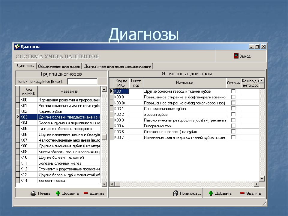Toggle Острый checkbox for K03.3 row

coord(233,120)
